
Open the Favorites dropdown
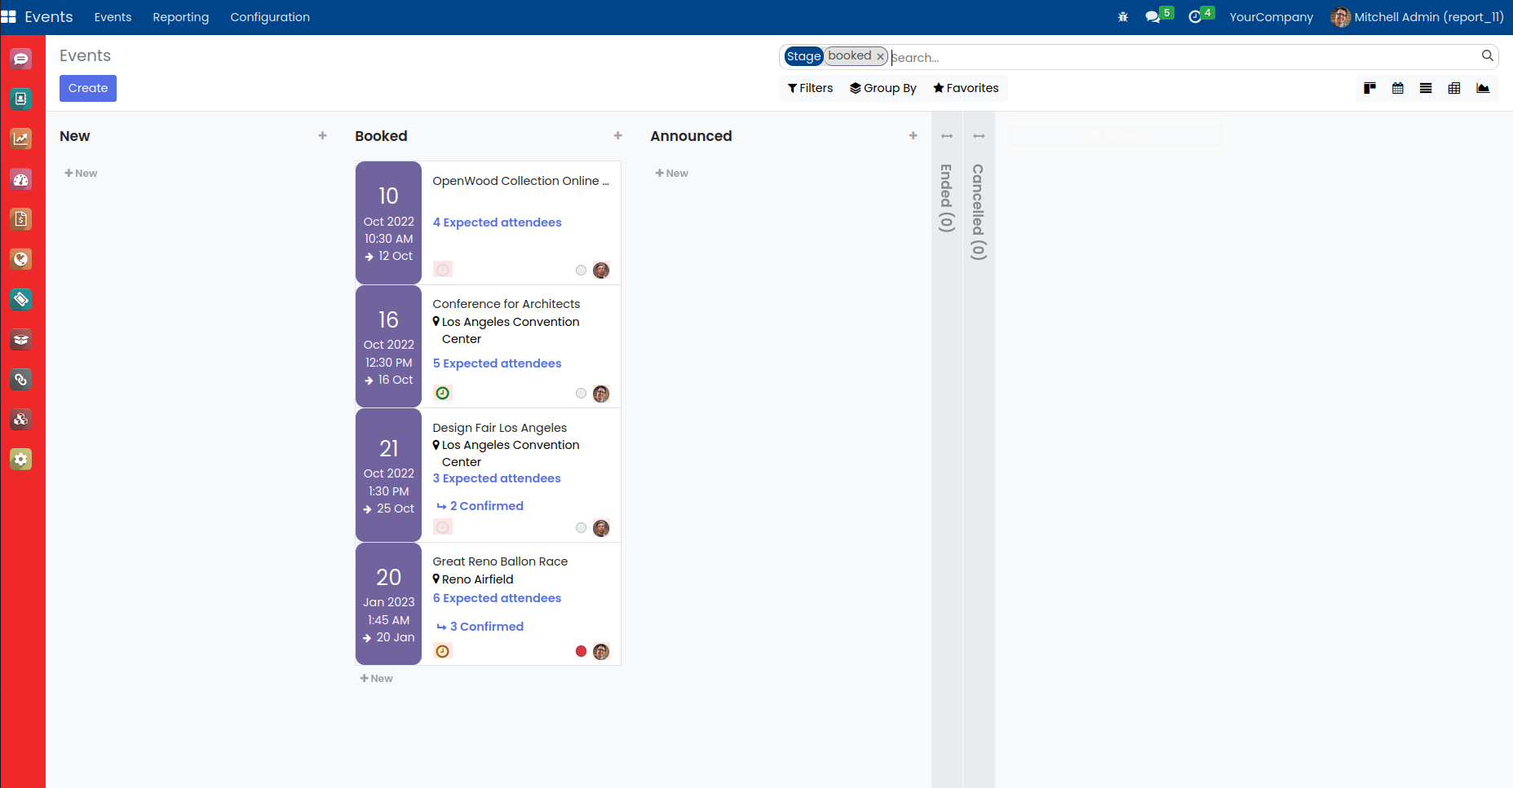[x=966, y=88]
